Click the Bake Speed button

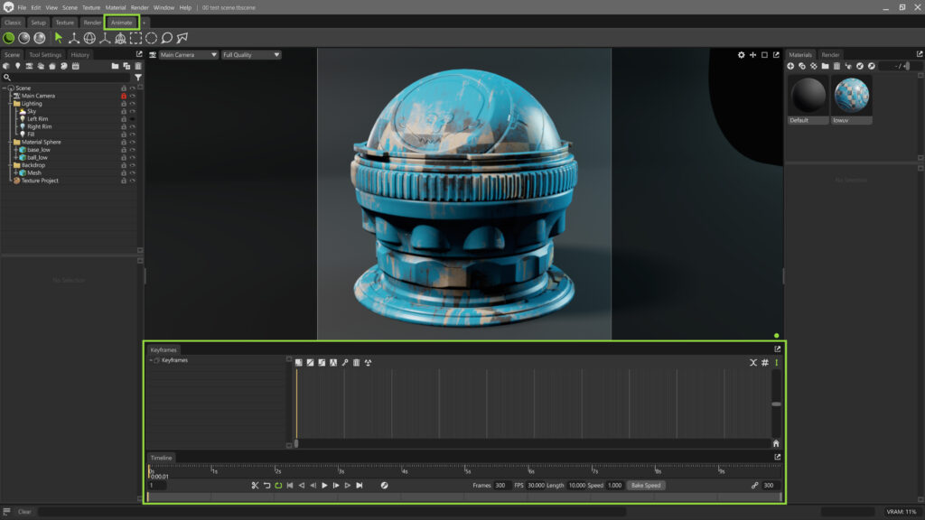coord(646,486)
